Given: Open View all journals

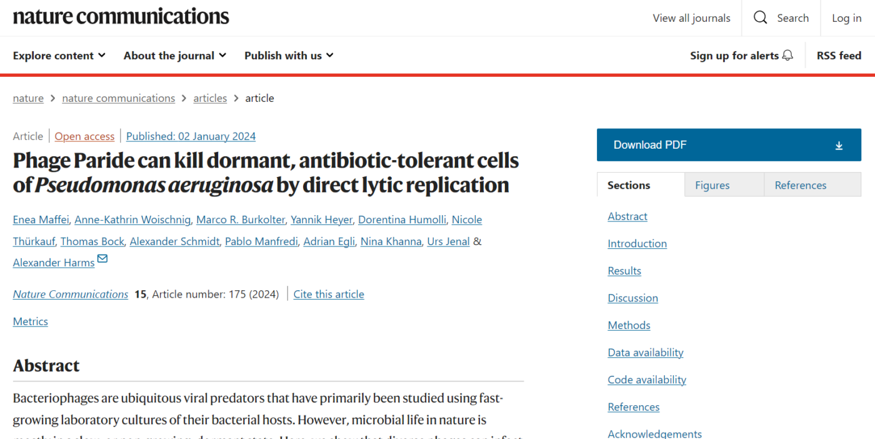Looking at the screenshot, I should click(691, 18).
